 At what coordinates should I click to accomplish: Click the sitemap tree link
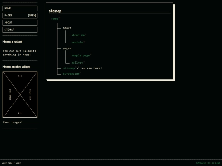tap(69, 68)
